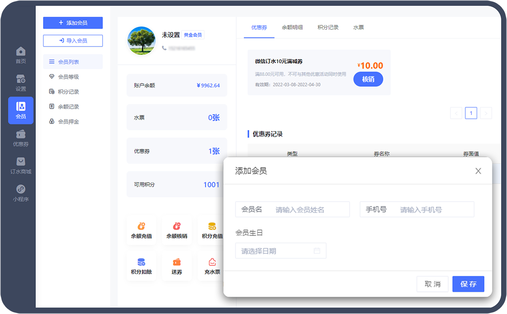Viewport: 507px width, 314px height.
Task: Go to next page of coupons
Action: (486, 113)
